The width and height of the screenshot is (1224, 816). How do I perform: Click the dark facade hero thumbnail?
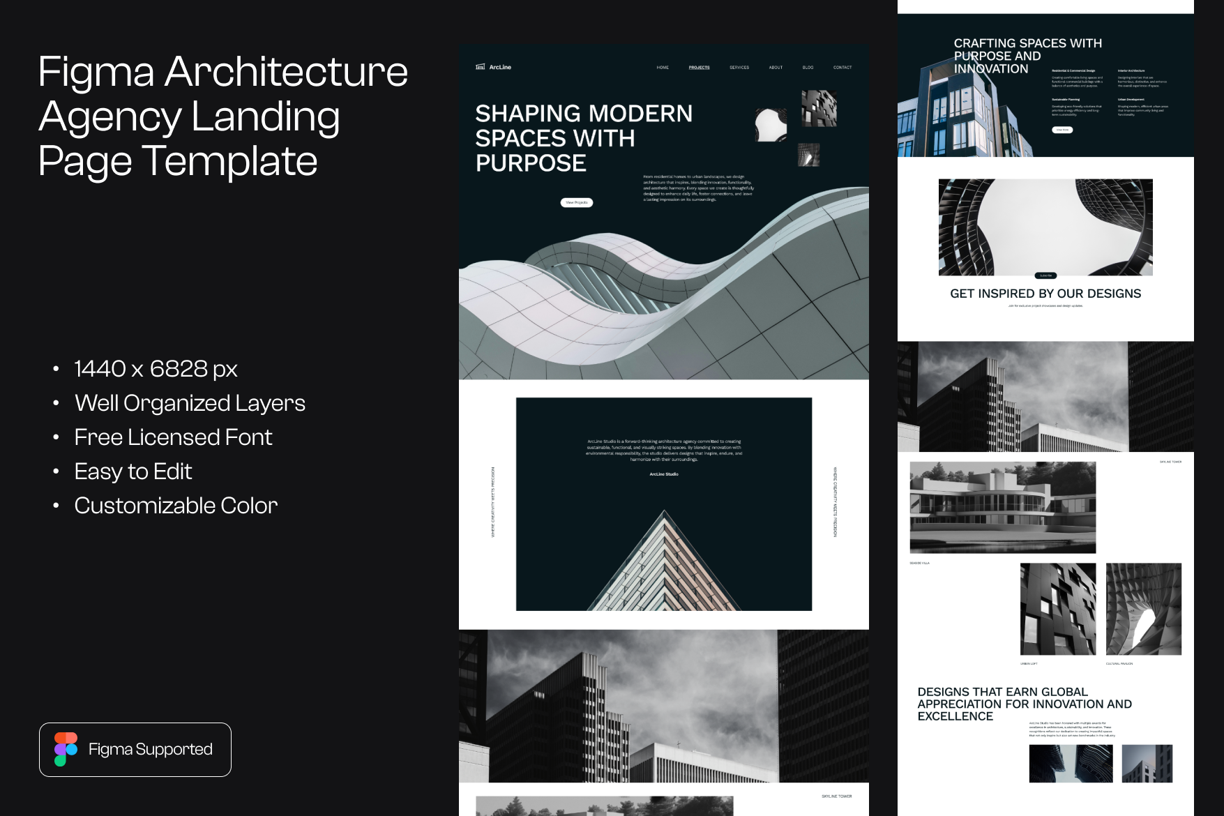point(818,108)
